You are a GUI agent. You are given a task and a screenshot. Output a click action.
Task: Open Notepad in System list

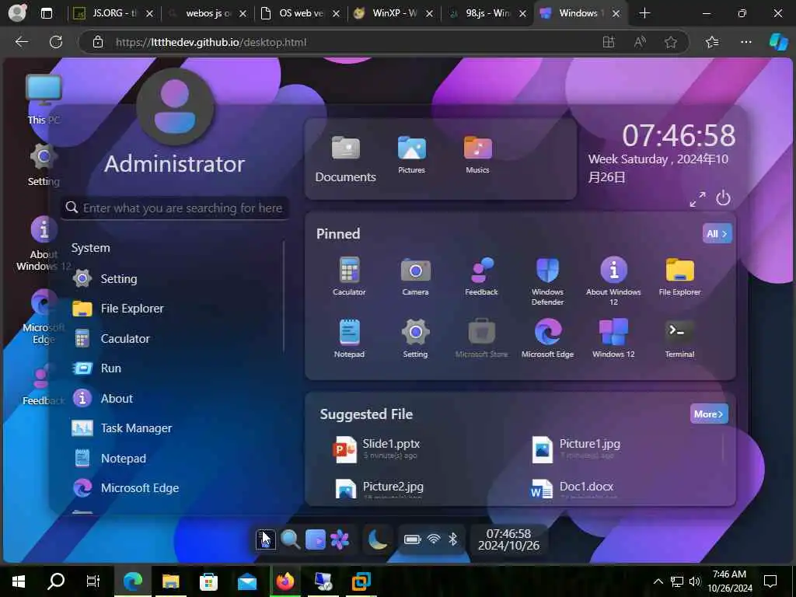point(175,459)
